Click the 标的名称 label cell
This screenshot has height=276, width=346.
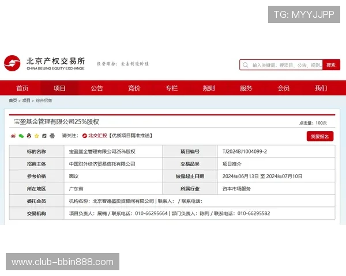[37, 151]
